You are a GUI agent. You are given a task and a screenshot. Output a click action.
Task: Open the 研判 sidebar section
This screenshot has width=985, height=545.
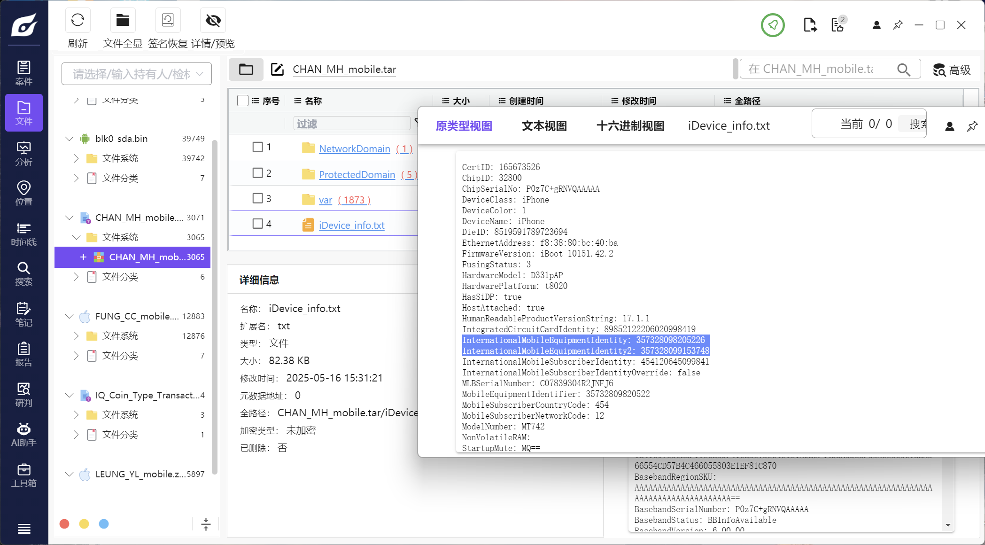(x=24, y=394)
